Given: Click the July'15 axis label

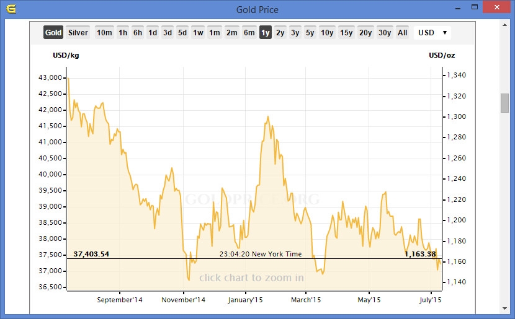Looking at the screenshot, I should click(x=430, y=300).
